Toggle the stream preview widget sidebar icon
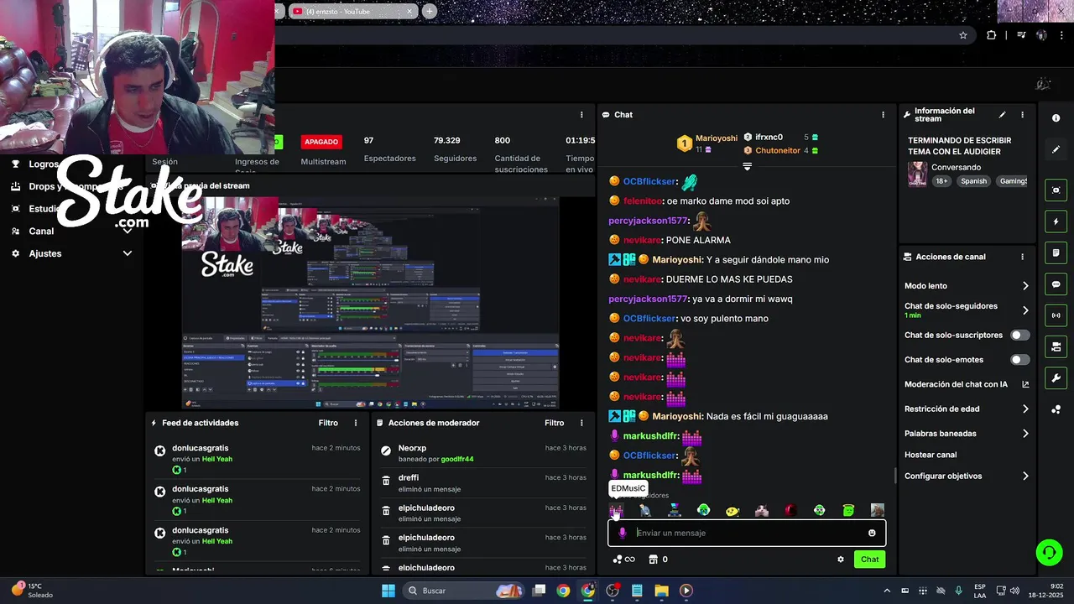The width and height of the screenshot is (1074, 604). coord(1056,190)
